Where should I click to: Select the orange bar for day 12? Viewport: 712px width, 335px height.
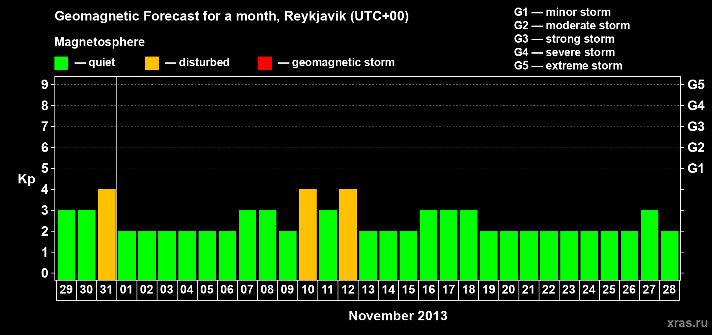pyautogui.click(x=348, y=234)
